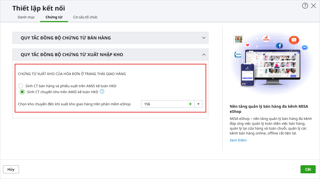The image size is (320, 179).
Task: Select Sinh CT bán hàng và phiếu xuất option
Action: (21, 86)
